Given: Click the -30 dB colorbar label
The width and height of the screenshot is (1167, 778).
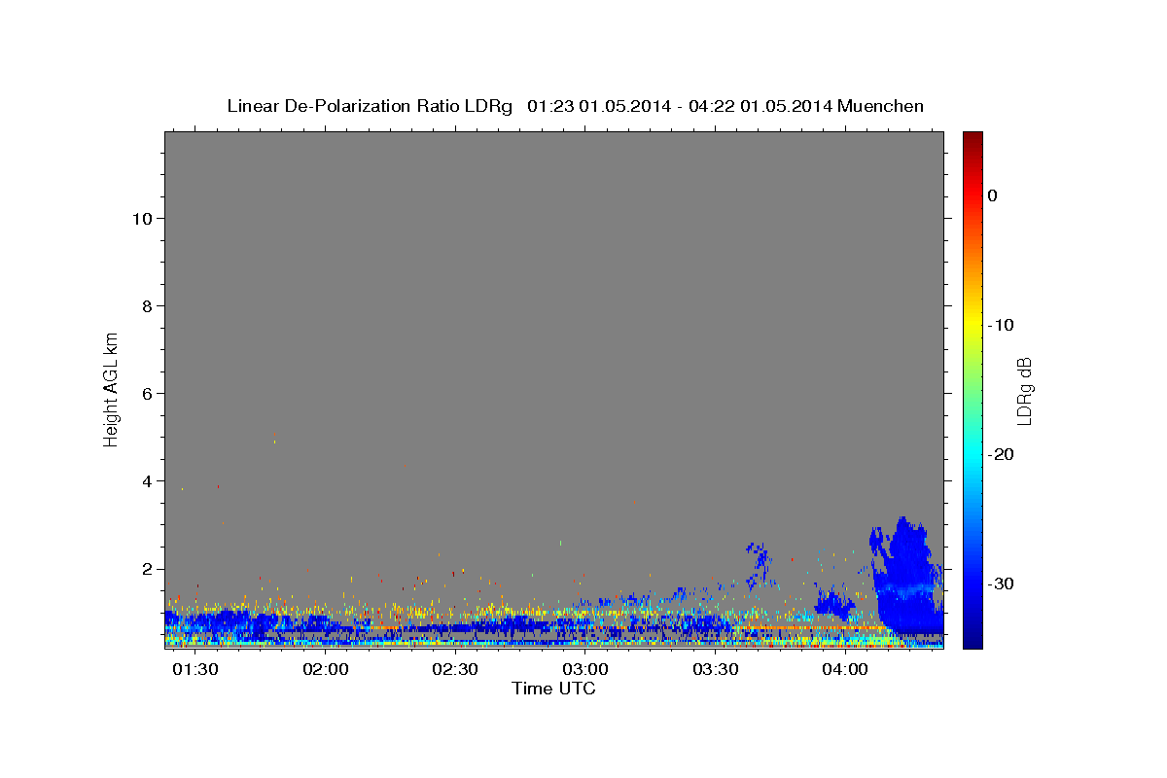Looking at the screenshot, I should pyautogui.click(x=1001, y=583).
